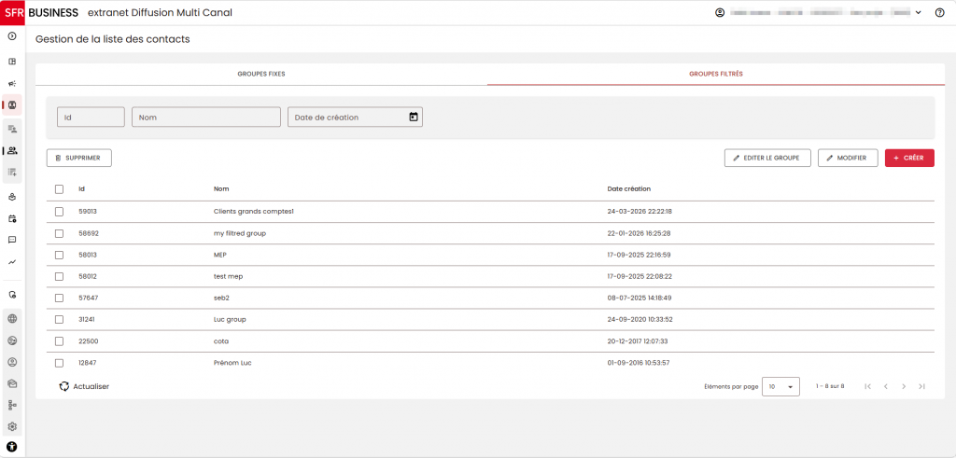The height and width of the screenshot is (458, 956).
Task: Open the chat messages icon in sidebar
Action: (12, 240)
